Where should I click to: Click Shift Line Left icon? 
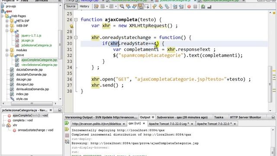pos(175,6)
